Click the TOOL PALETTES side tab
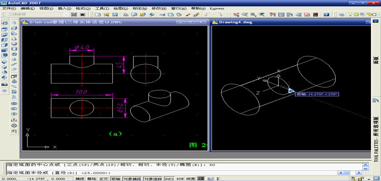 click(376, 139)
